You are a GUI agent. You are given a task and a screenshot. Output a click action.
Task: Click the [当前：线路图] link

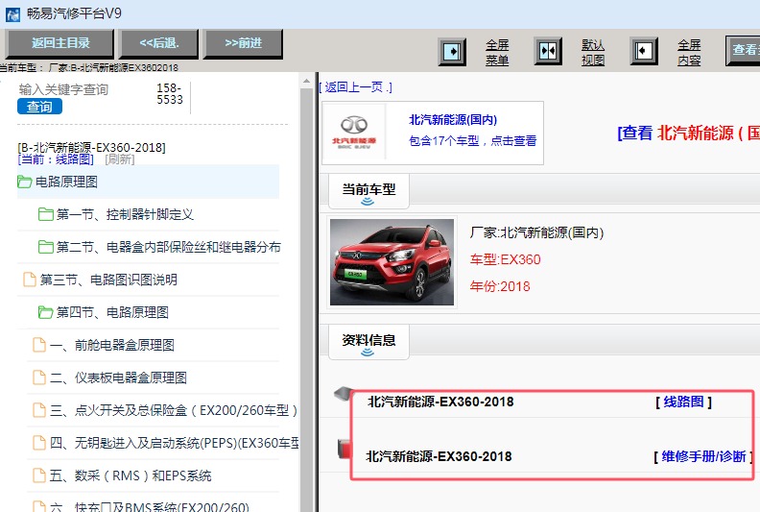(x=56, y=159)
